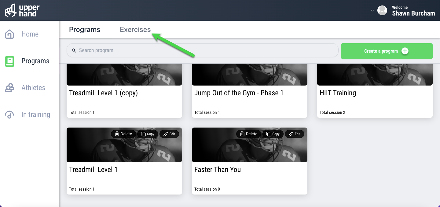Open Treadmill Level 1 (copy) program title
The image size is (440, 207).
pyautogui.click(x=104, y=93)
